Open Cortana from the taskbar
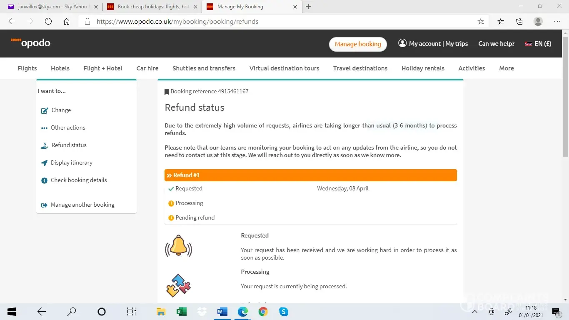The image size is (569, 320). click(101, 312)
